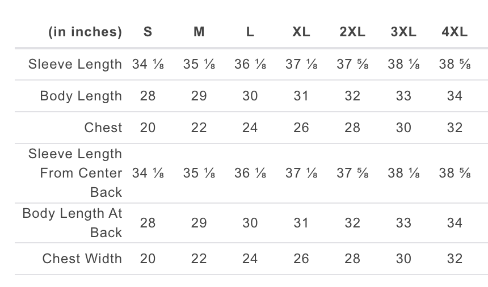
Task: Click Chest Width value 32 for 4XL
Action: [455, 259]
